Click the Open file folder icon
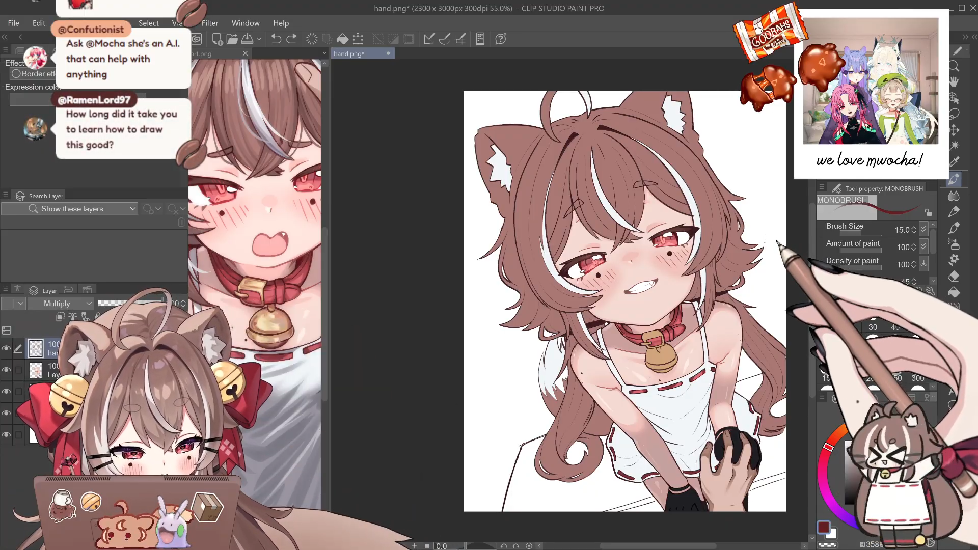This screenshot has height=550, width=978. (232, 39)
